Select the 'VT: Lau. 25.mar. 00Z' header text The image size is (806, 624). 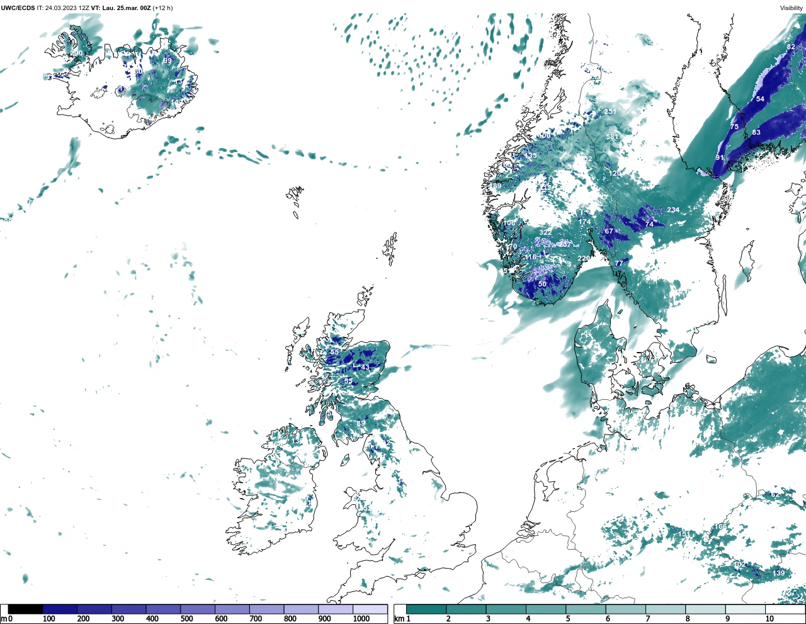pos(120,8)
